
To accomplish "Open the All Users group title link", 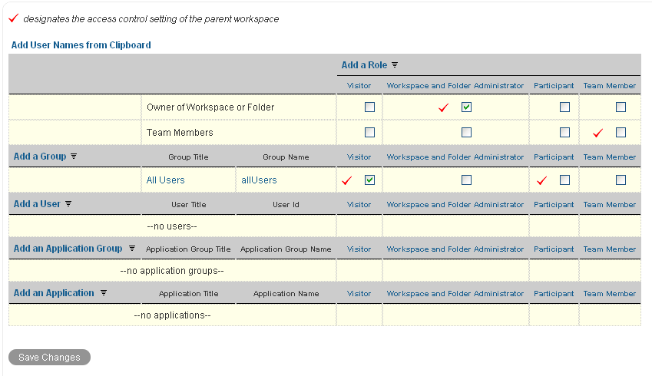I will click(x=165, y=180).
